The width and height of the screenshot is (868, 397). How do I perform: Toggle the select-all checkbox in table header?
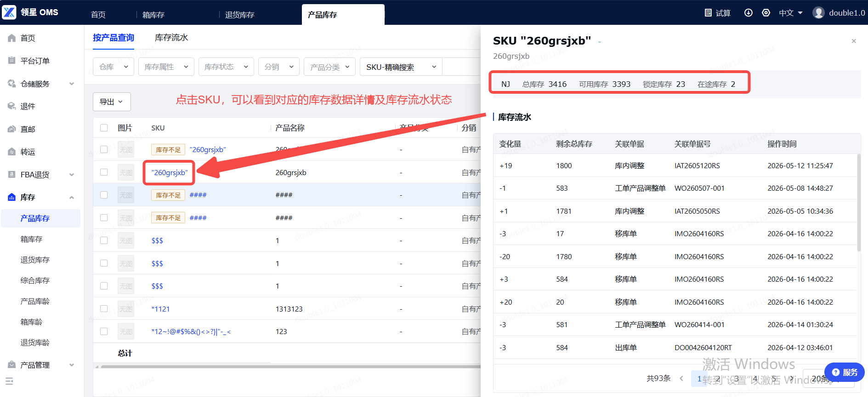104,128
